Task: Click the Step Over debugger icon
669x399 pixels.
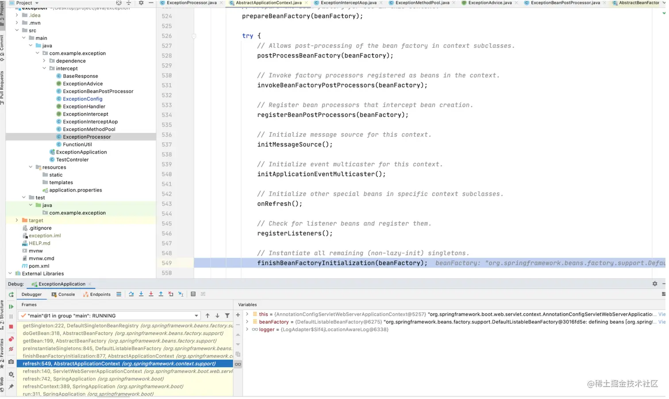Action: [x=131, y=294]
